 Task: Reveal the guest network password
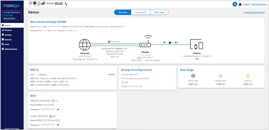coord(58,125)
